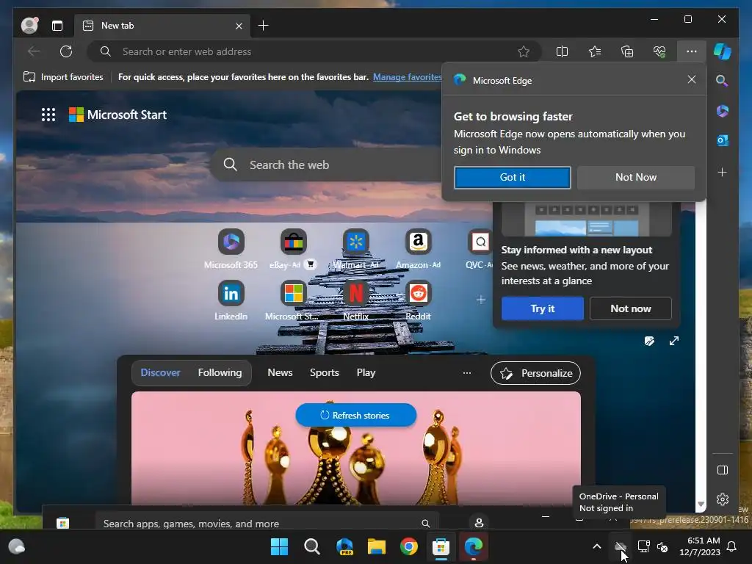Open the Manage favorites link

click(x=407, y=76)
